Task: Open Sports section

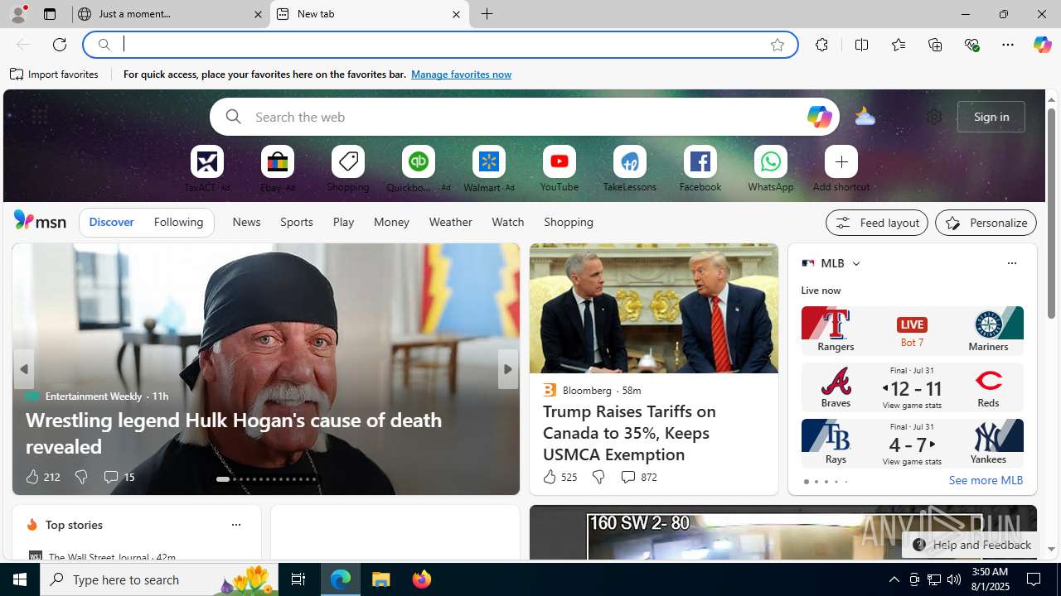Action: point(297,222)
